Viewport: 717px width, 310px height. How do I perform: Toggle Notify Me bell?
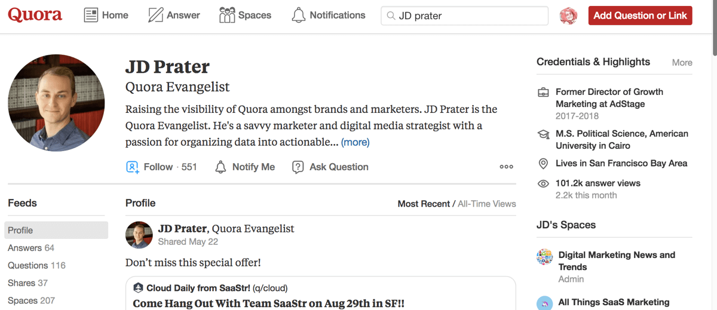click(x=221, y=167)
